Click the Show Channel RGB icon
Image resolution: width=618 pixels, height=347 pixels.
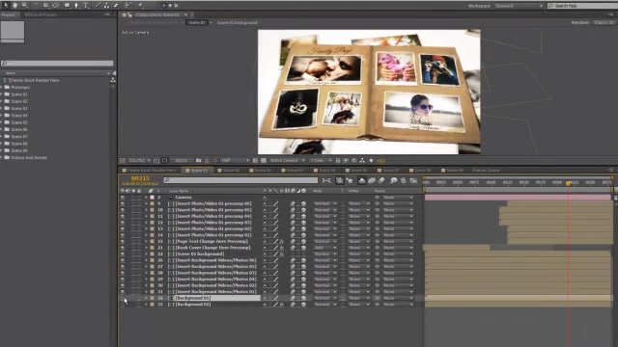[x=214, y=161]
